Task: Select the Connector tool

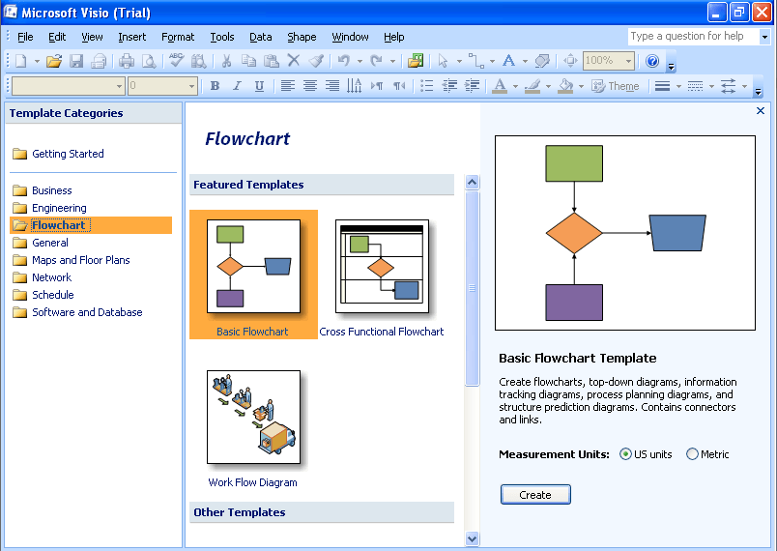Action: (475, 61)
